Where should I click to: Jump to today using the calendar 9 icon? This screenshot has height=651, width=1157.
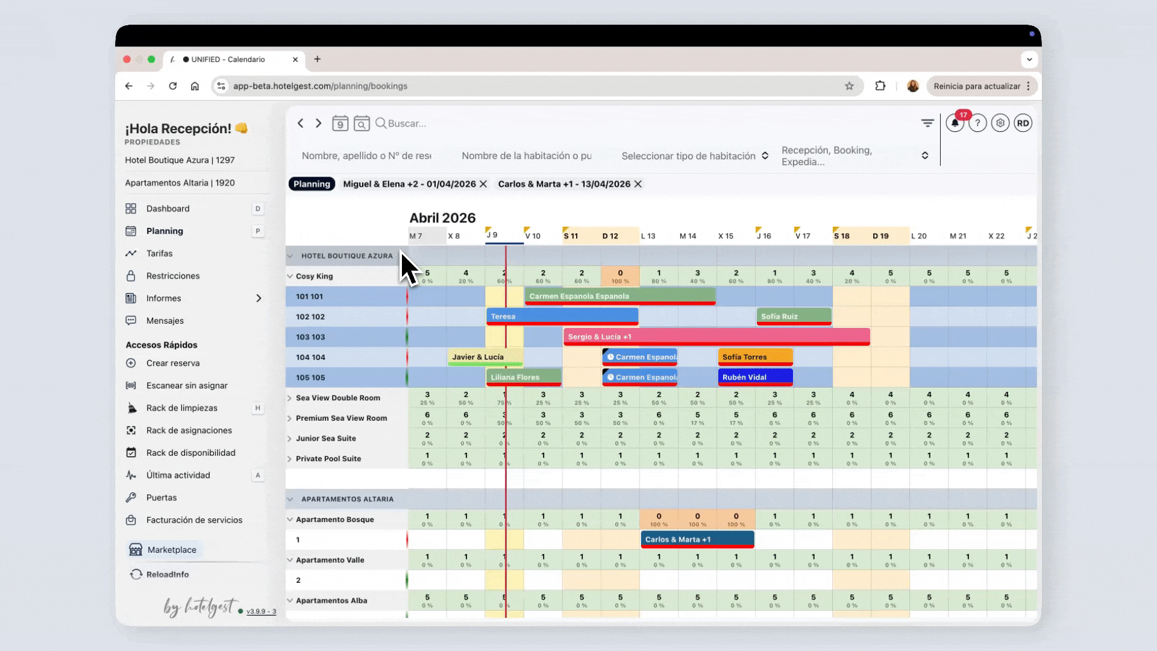[x=340, y=124]
